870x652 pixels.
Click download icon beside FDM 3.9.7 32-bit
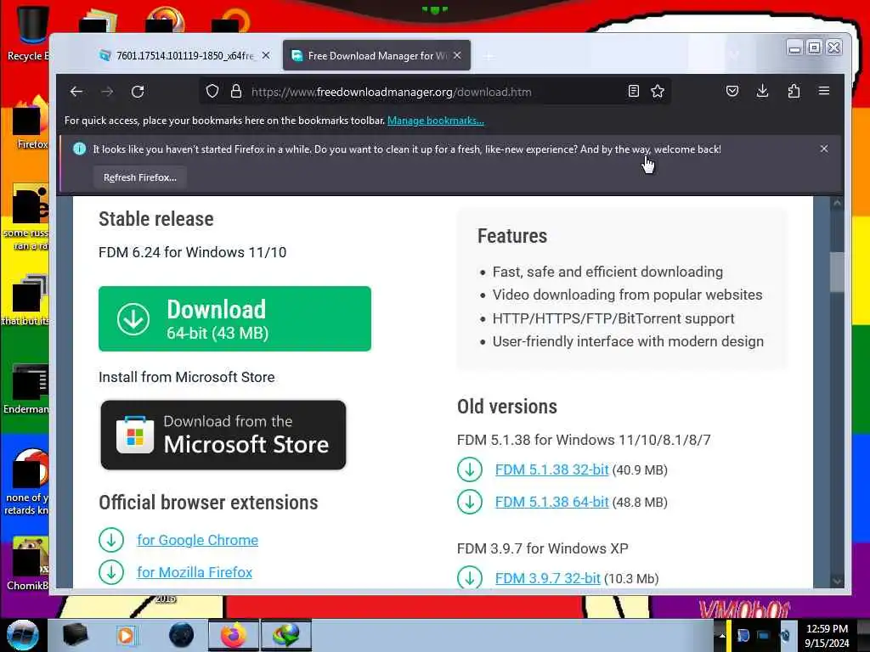[470, 577]
